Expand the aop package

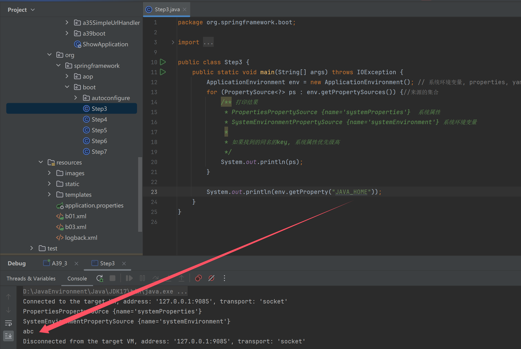67,76
